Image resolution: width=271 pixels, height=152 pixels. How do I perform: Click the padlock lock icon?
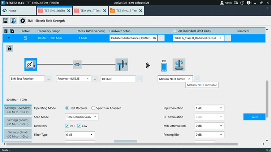9,48
